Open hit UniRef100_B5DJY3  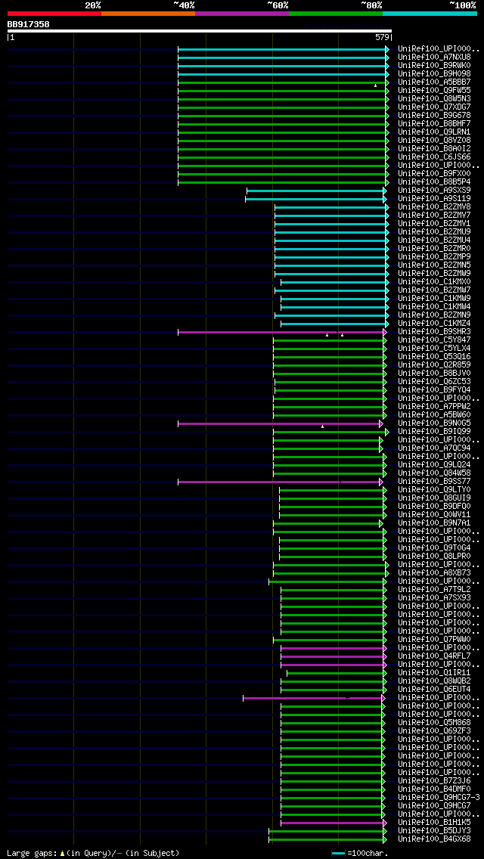[434, 830]
